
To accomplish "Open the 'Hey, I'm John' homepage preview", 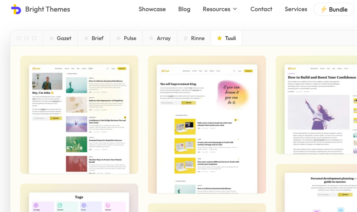I will 79,114.
